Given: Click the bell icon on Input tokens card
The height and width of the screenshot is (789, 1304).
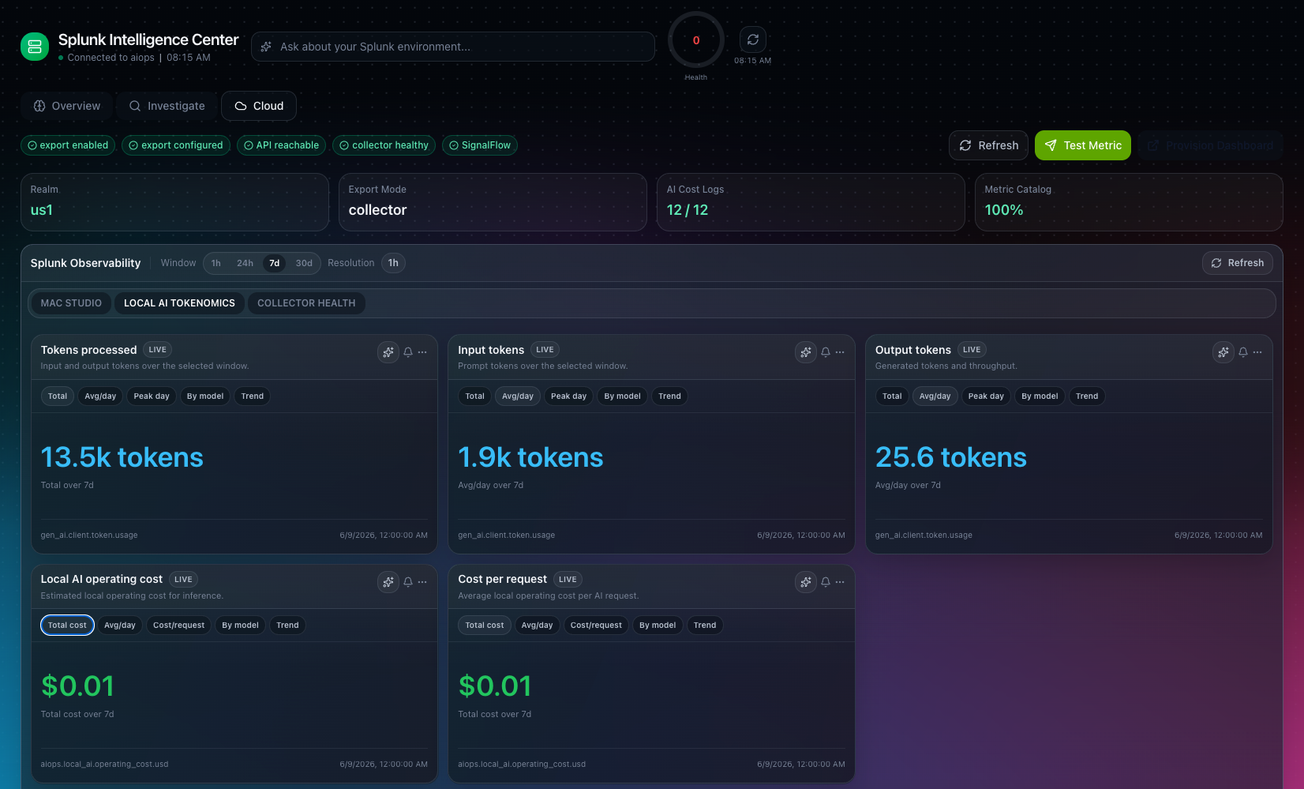Looking at the screenshot, I should click(x=826, y=352).
